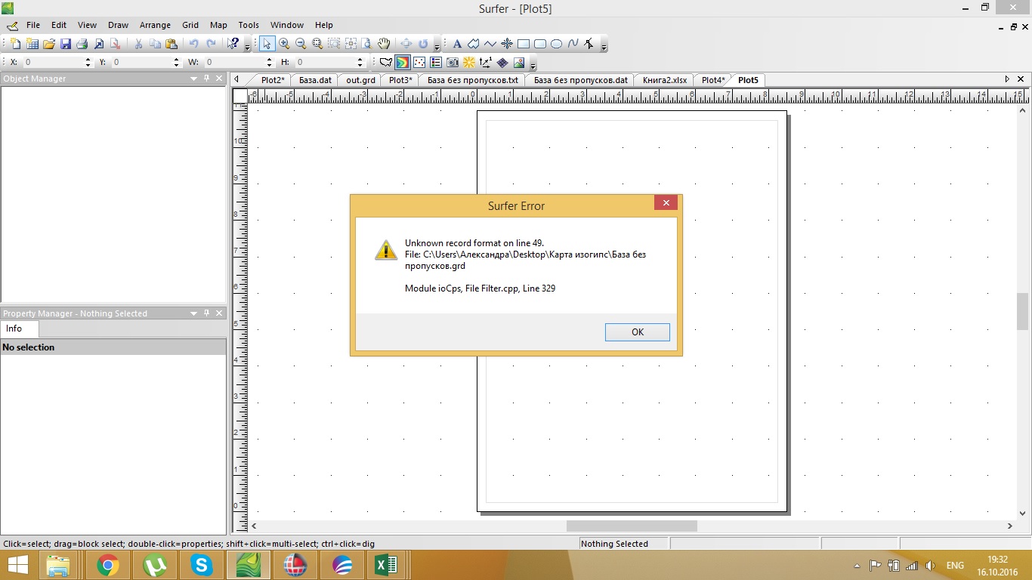Image resolution: width=1032 pixels, height=580 pixels.
Task: Create a new contour map
Action: click(403, 63)
